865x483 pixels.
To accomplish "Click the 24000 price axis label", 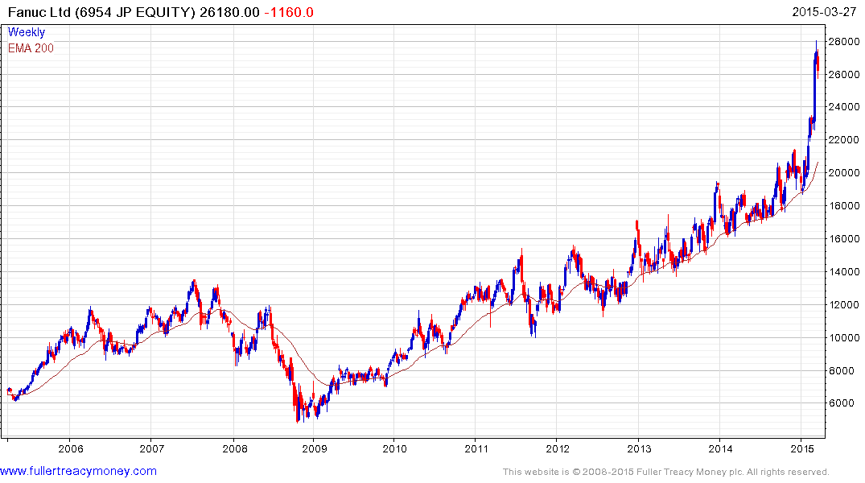I will 844,107.
